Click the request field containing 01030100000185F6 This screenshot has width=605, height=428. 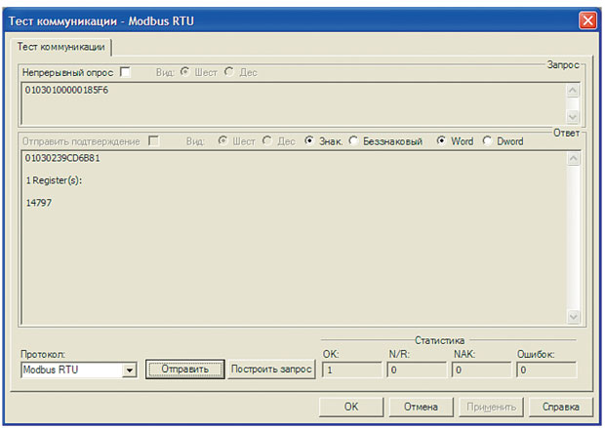(294, 103)
